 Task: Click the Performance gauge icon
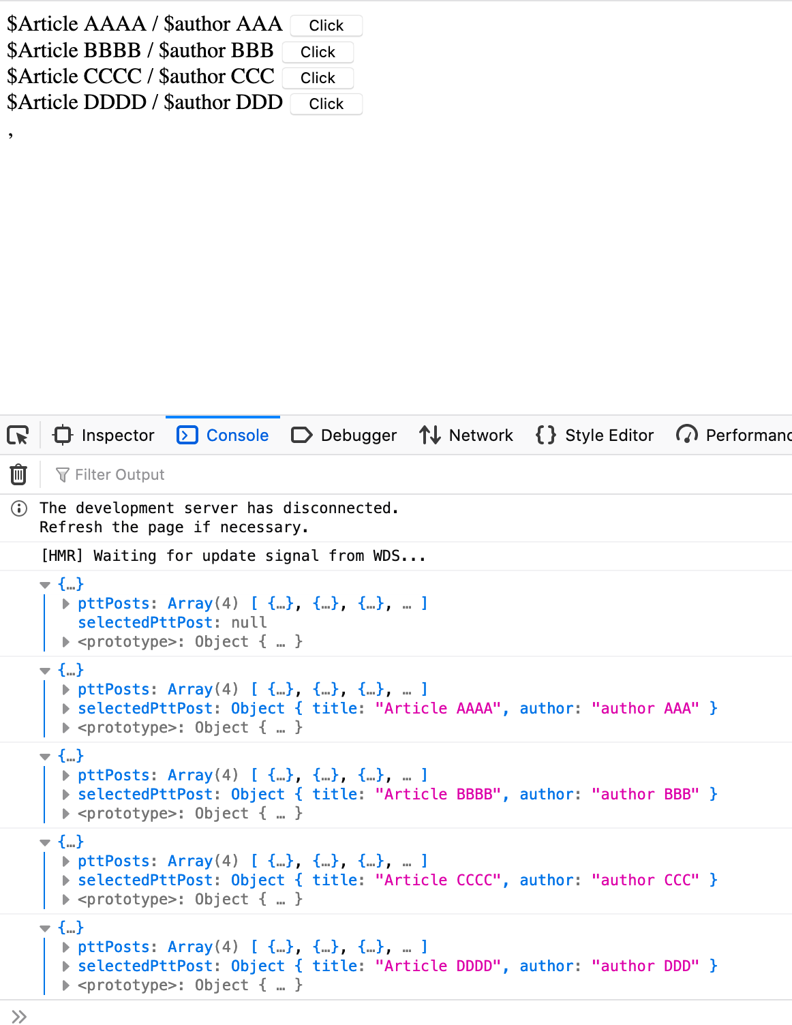click(x=687, y=435)
